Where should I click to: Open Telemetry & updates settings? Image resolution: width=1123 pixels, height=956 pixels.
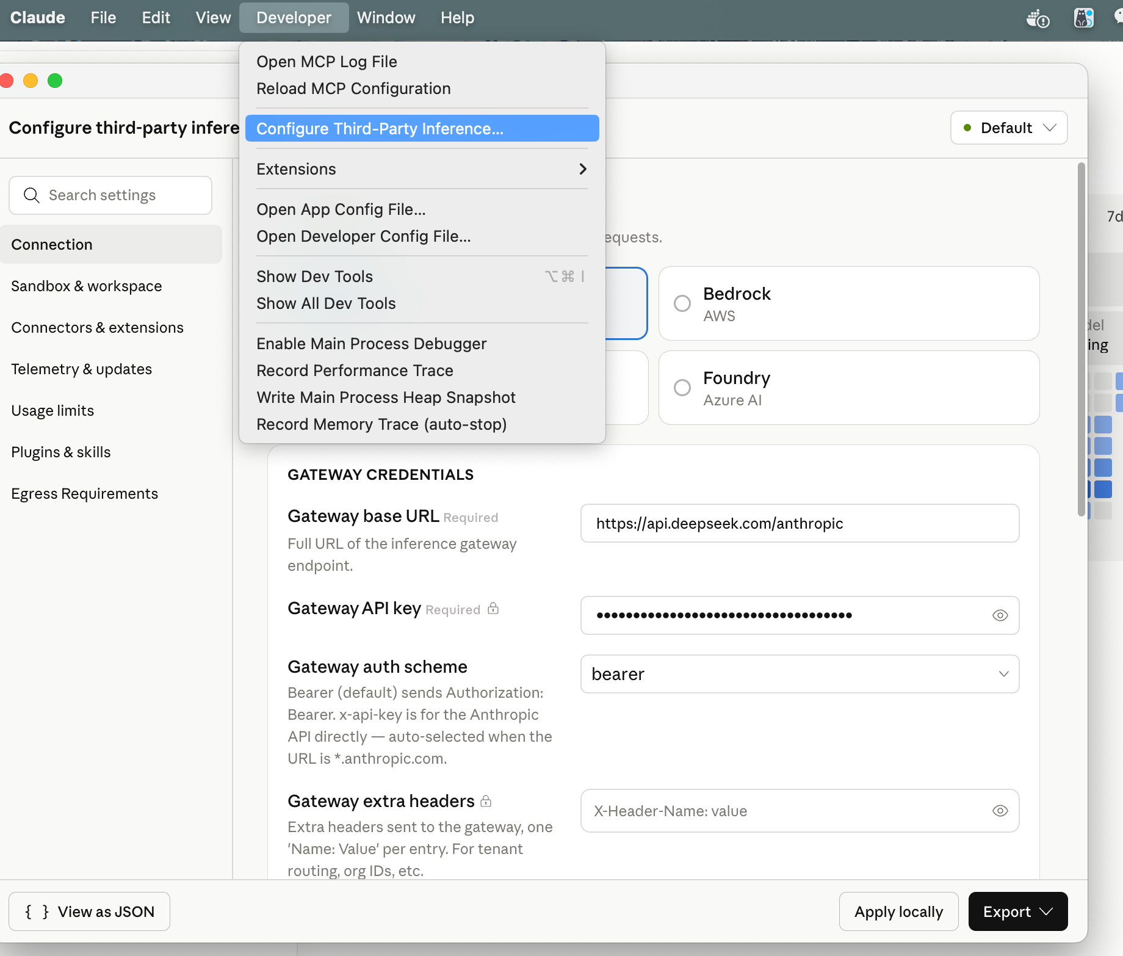[x=111, y=369]
